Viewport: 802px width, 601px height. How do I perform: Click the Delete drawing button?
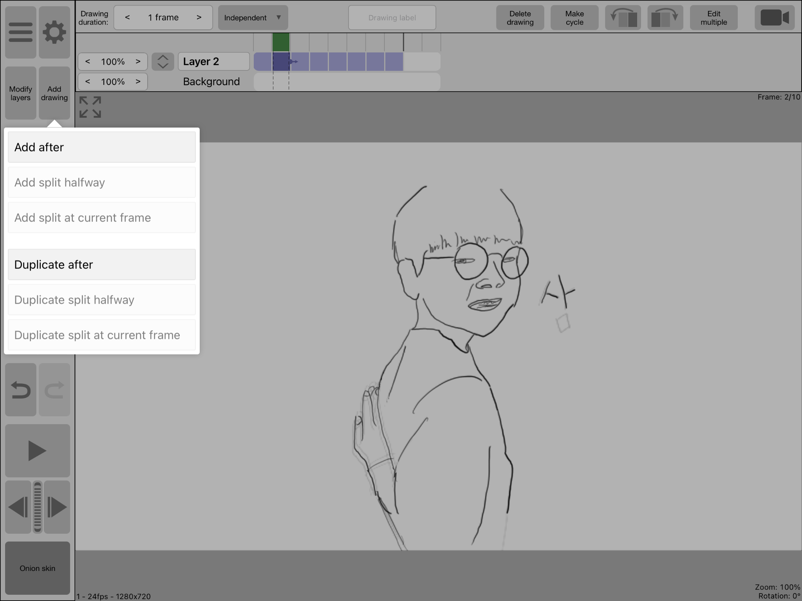point(520,18)
